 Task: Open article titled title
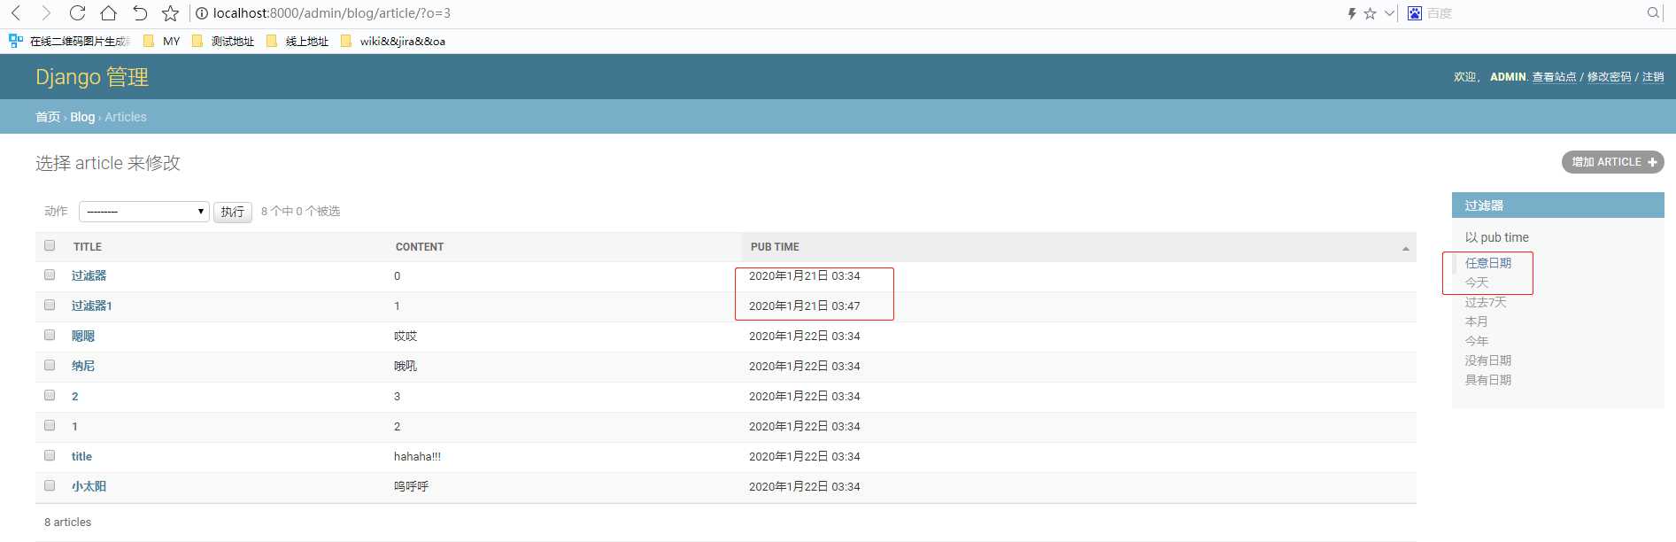81,456
